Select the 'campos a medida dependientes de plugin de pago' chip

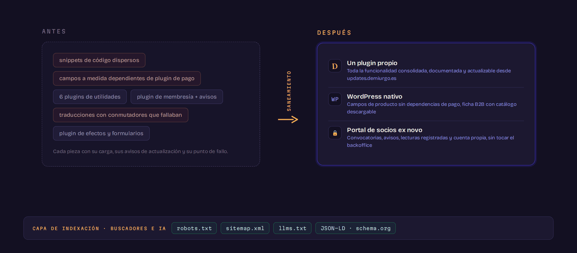coord(127,78)
